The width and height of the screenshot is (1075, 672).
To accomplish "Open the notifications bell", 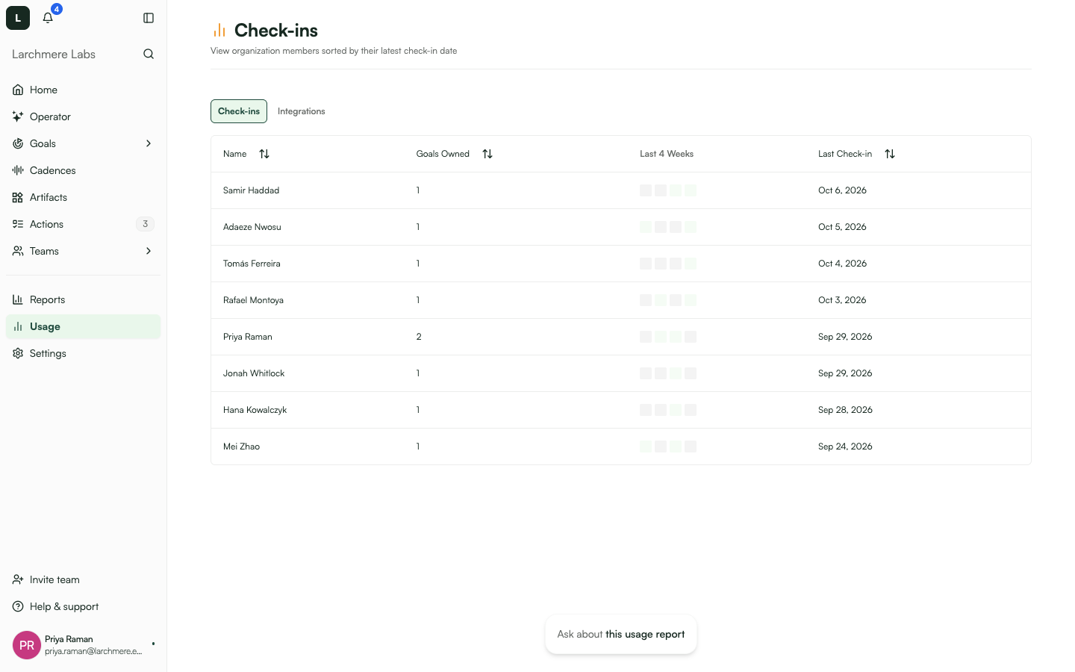I will click(x=48, y=18).
